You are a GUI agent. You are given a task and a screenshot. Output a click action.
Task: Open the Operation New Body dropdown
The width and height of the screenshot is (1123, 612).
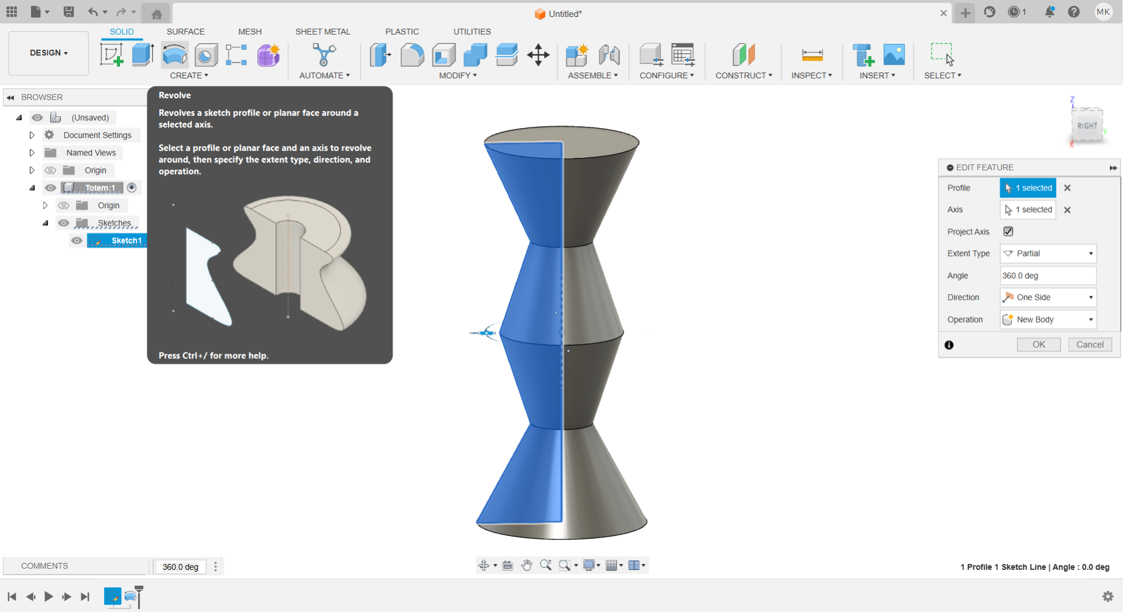tap(1048, 320)
